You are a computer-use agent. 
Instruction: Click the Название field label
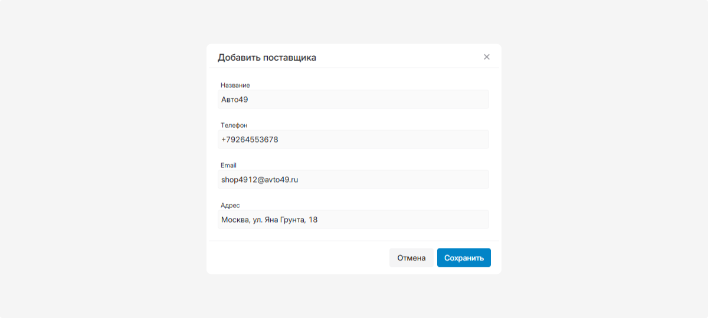coord(235,85)
